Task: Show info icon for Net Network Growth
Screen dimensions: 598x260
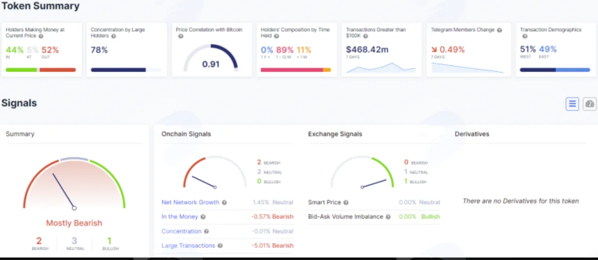Action: click(224, 203)
